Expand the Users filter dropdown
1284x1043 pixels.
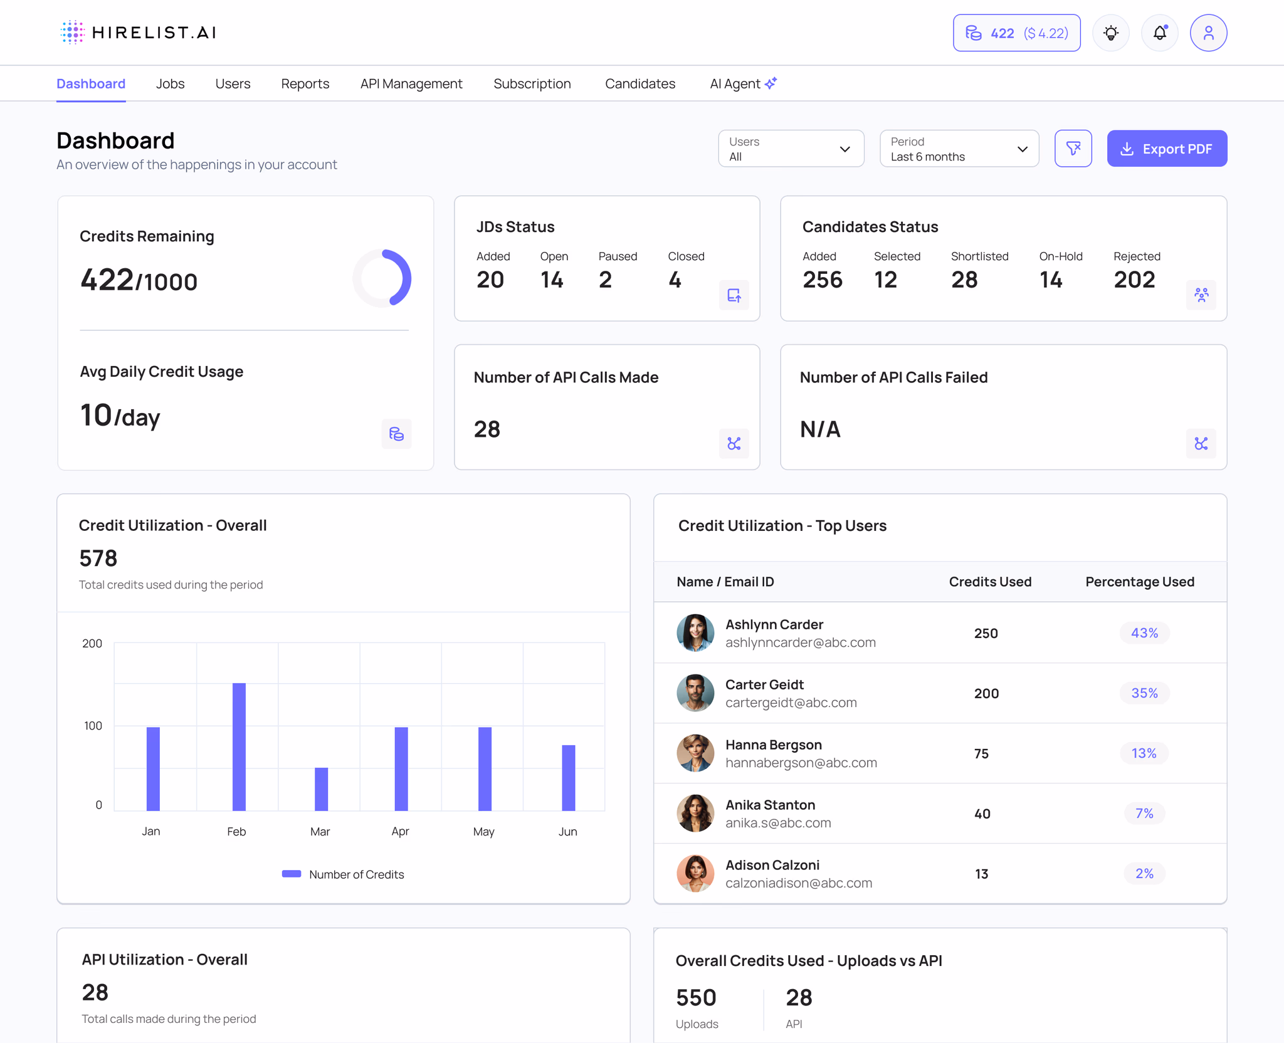tap(791, 149)
